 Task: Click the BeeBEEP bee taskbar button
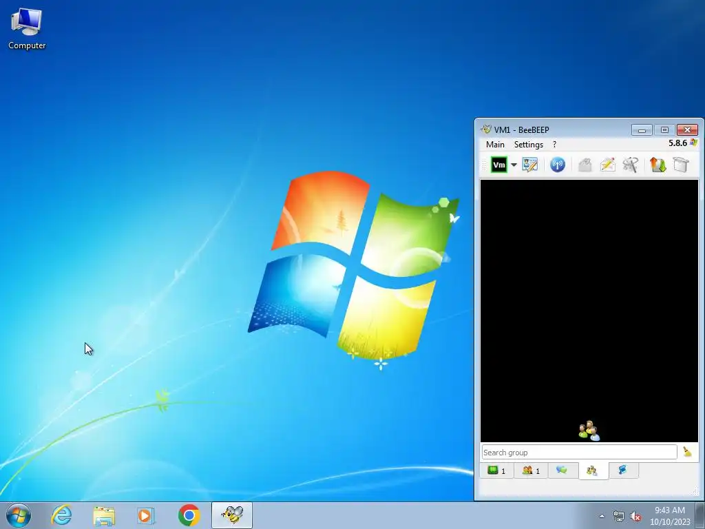[x=232, y=515]
